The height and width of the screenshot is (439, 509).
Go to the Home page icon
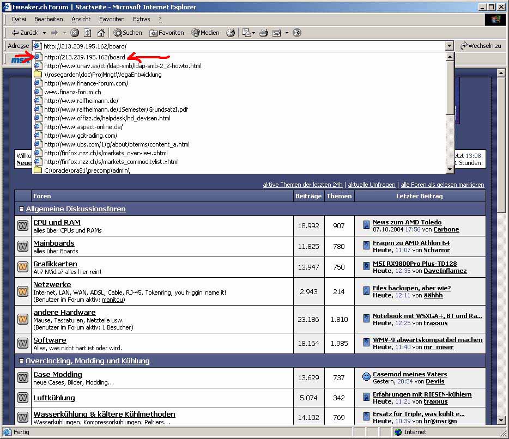(100, 33)
